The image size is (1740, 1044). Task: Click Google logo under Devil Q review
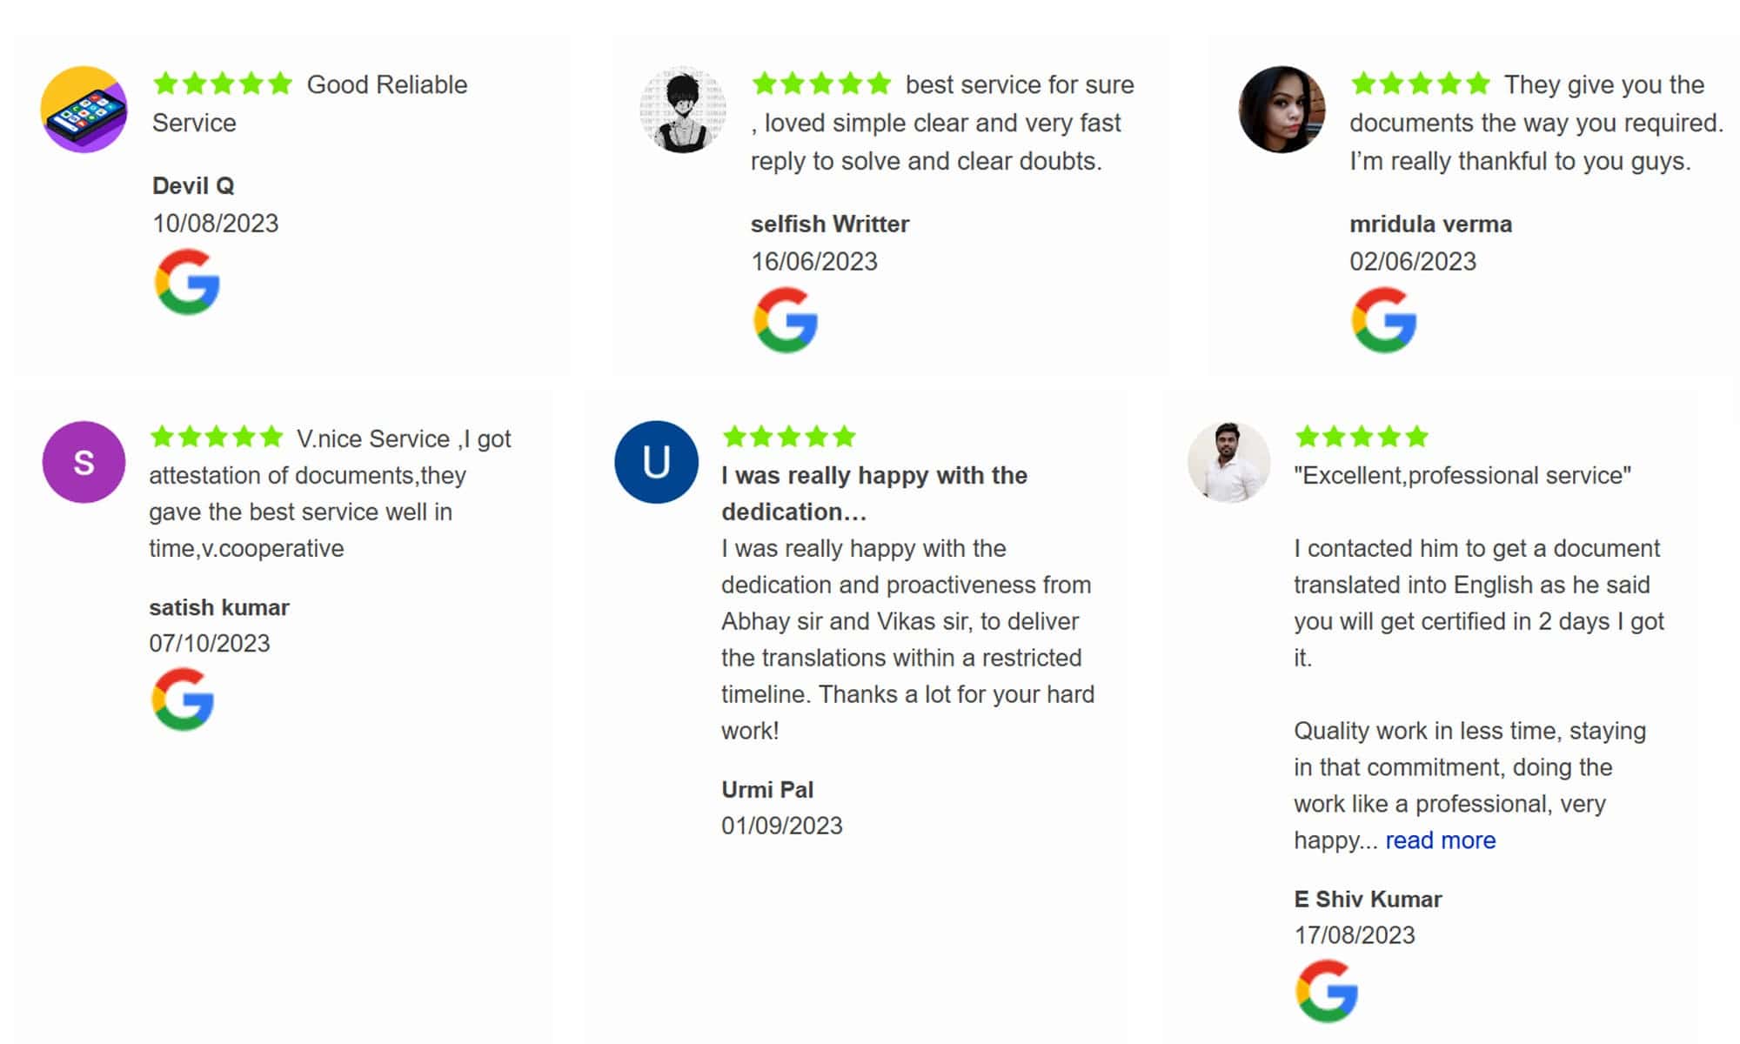pos(187,282)
